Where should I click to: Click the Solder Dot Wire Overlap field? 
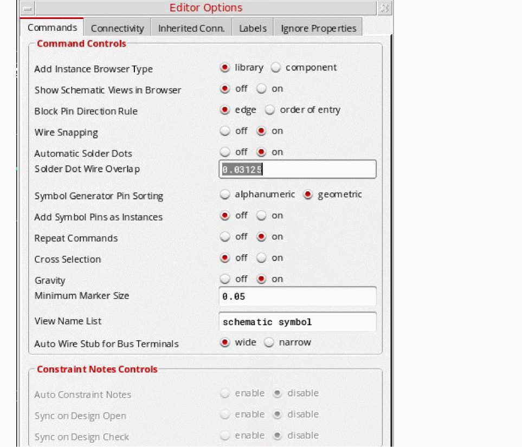coord(297,170)
